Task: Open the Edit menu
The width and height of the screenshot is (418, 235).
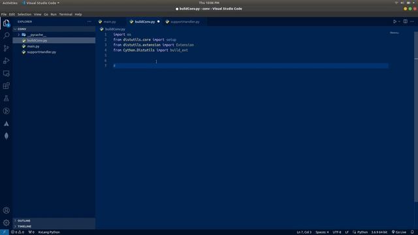Action: pyautogui.click(x=12, y=14)
